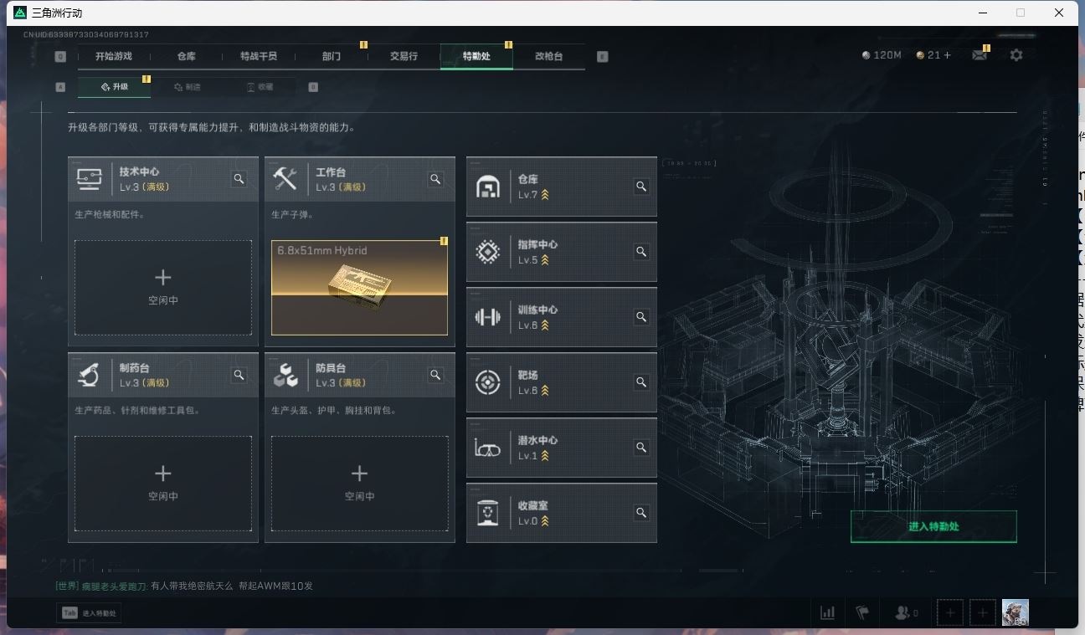The height and width of the screenshot is (635, 1085).
Task: Inspect 技术中心 with its magnifier icon
Action: click(239, 179)
